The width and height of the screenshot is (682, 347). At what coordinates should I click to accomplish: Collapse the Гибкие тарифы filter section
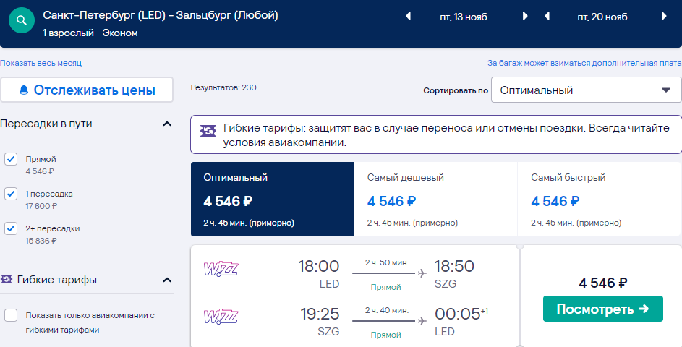pos(167,280)
